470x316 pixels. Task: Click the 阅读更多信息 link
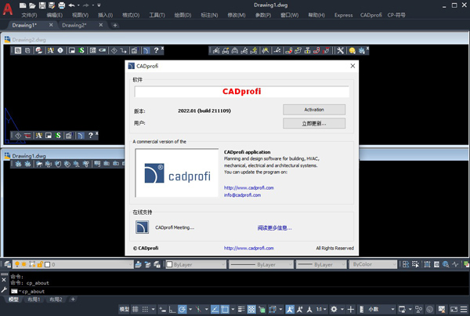(x=274, y=228)
